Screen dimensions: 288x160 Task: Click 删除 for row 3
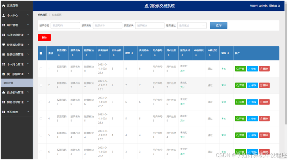264,102
